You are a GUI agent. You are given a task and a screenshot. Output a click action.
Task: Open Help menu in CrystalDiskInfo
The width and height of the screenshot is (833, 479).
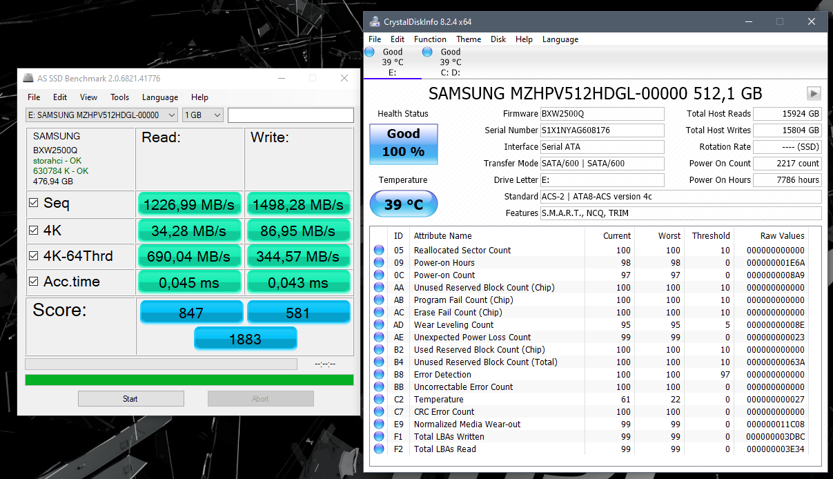click(x=524, y=39)
